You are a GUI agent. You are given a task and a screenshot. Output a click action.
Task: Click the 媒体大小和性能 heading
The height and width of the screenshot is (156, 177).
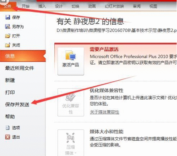(107, 132)
